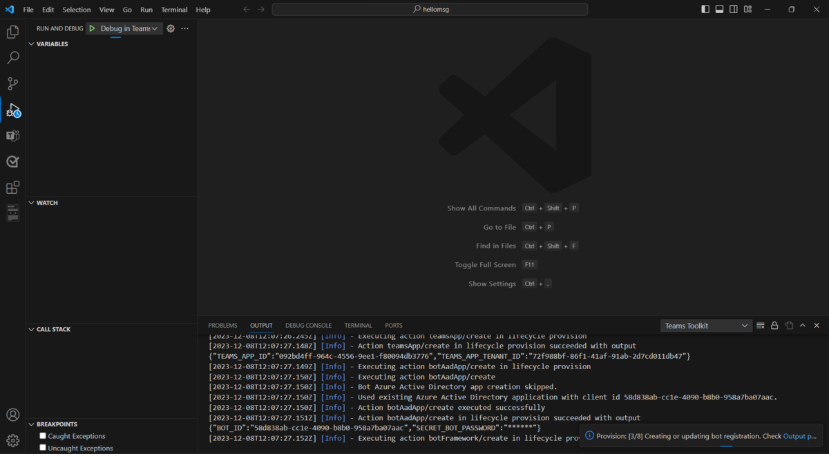Open the File menu
The width and height of the screenshot is (829, 454).
[x=28, y=10]
